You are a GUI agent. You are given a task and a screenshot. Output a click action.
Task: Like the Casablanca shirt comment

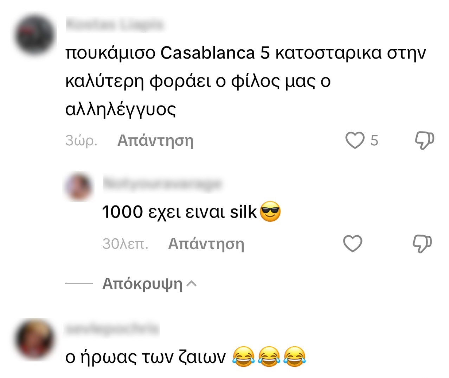(355, 140)
